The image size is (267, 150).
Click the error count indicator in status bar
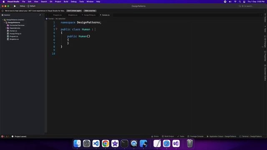(3, 136)
